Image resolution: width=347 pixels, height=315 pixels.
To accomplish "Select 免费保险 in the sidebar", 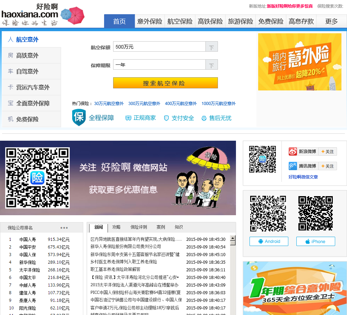I will click(32, 119).
